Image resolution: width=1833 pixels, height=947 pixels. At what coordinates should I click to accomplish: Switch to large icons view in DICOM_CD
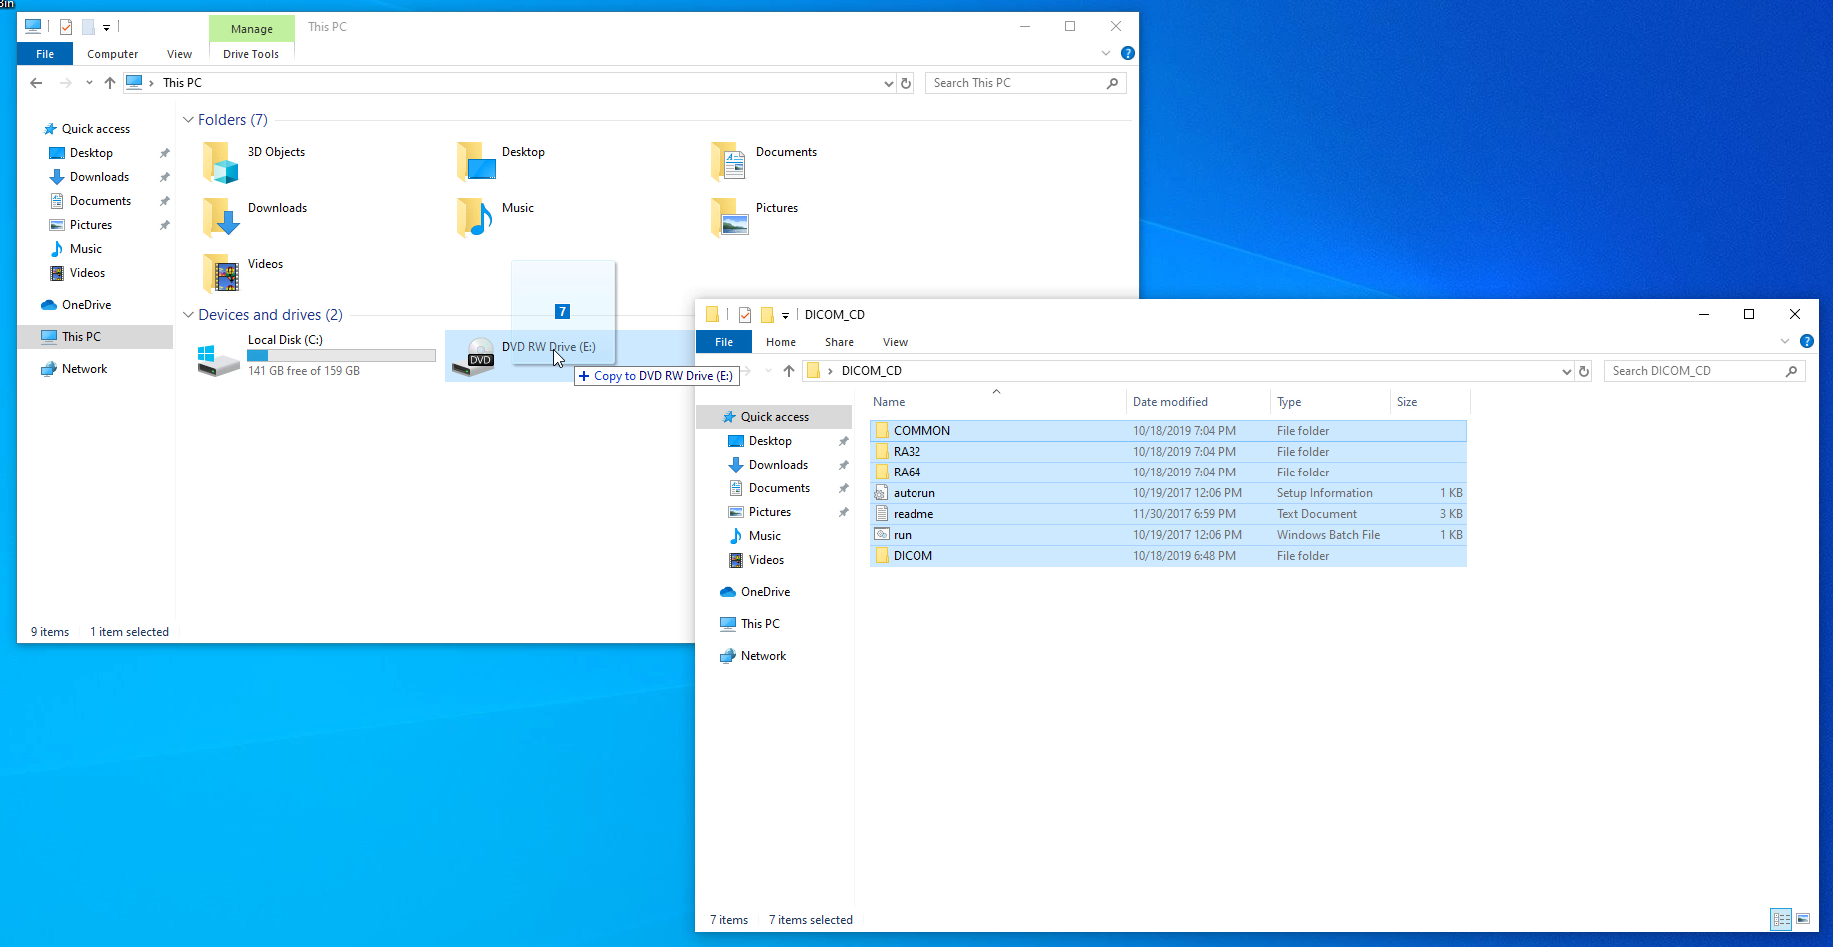point(1803,919)
